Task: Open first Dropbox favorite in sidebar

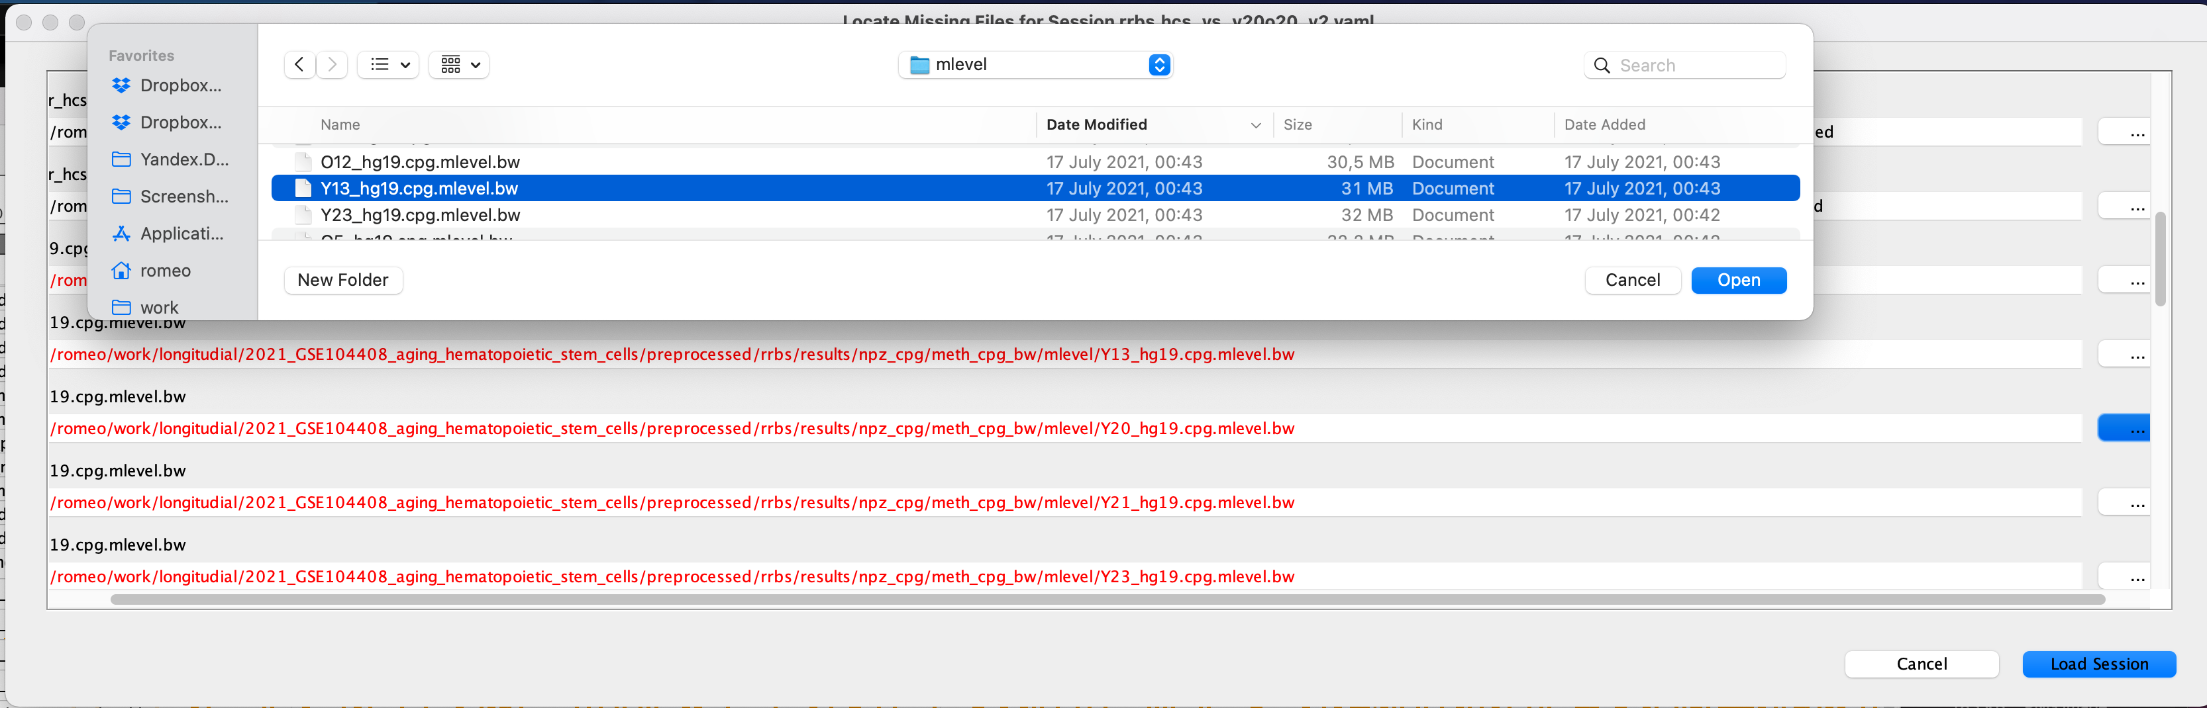Action: point(167,85)
